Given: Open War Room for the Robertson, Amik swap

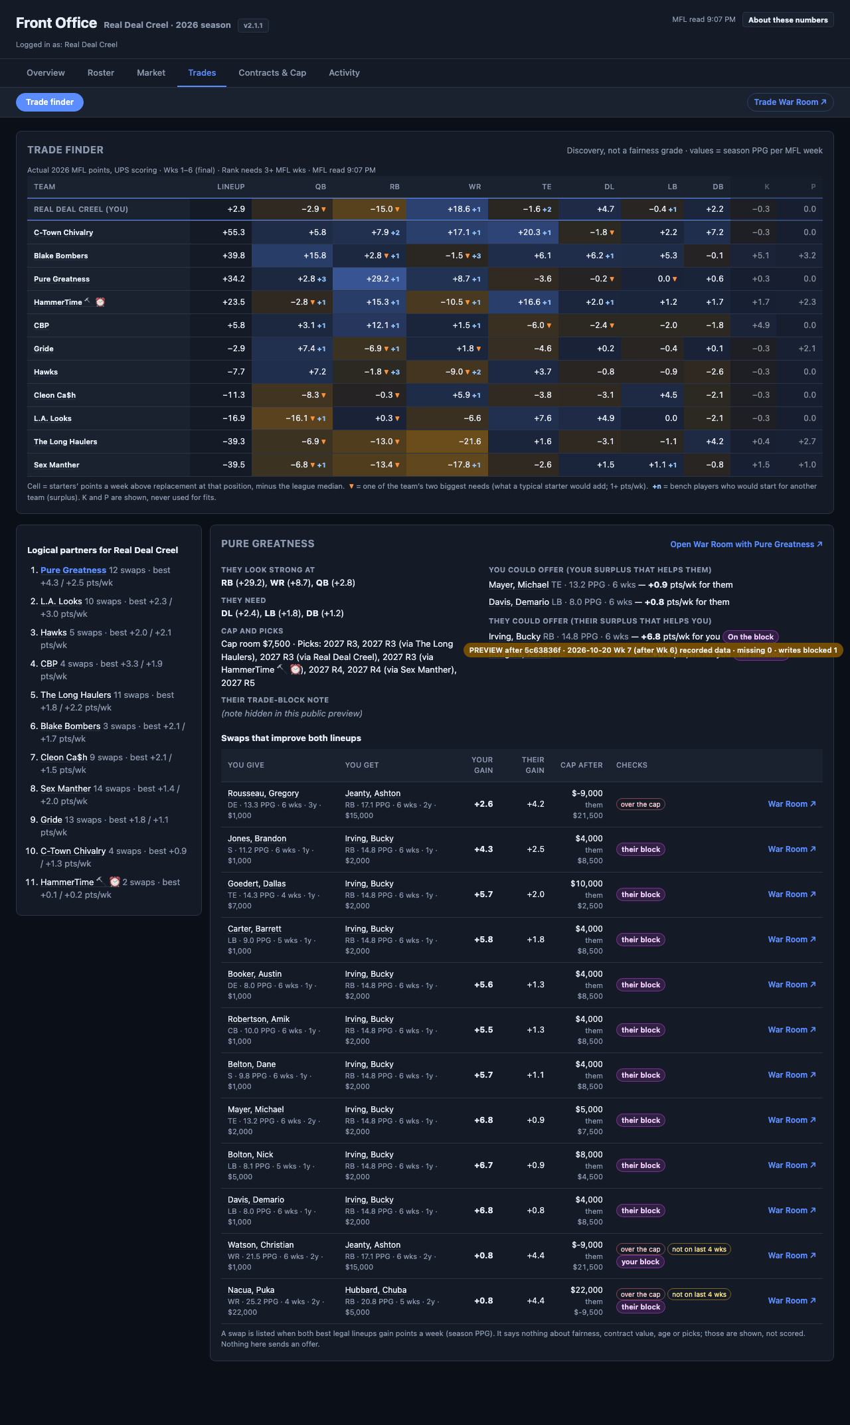Looking at the screenshot, I should [792, 1030].
